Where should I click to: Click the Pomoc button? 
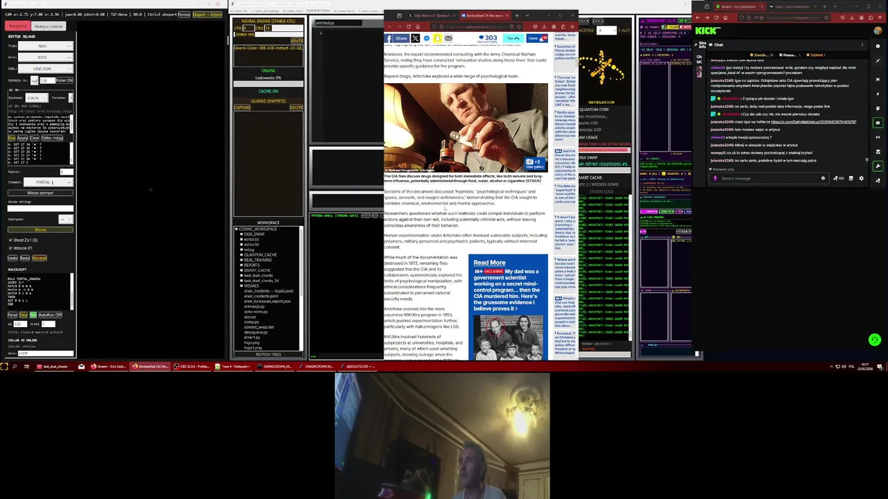(x=184, y=15)
